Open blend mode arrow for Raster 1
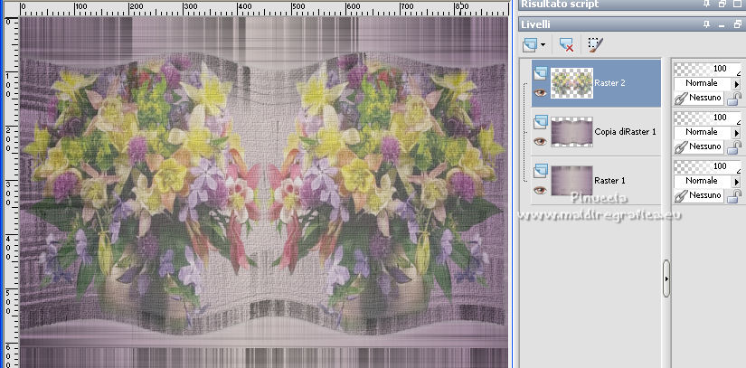Image resolution: width=746 pixels, height=368 pixels. point(738,181)
